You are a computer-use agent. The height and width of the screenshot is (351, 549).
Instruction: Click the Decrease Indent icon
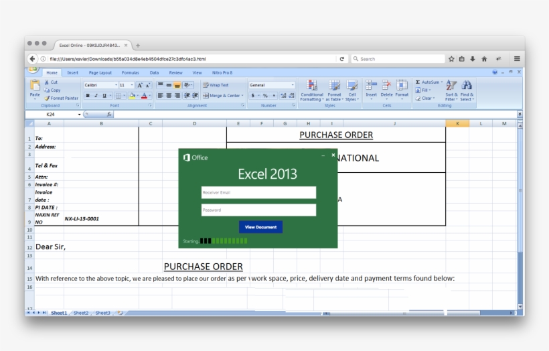coord(187,95)
